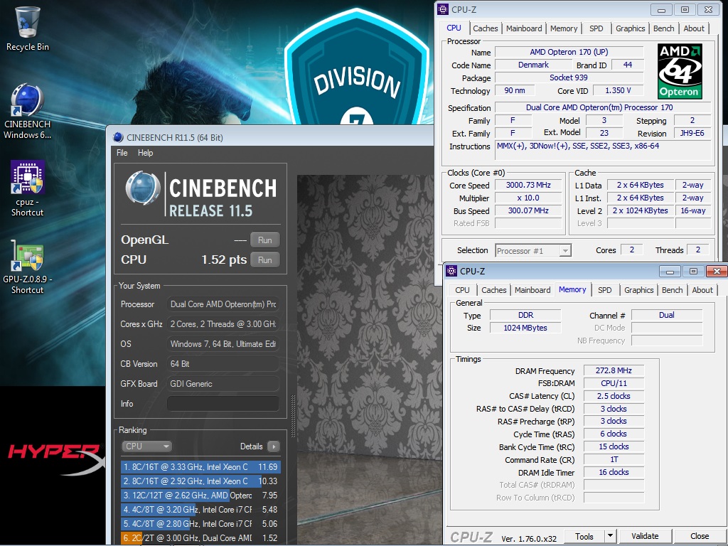Switch to Bench tab in top CPU-Z
Image resolution: width=728 pixels, height=546 pixels.
(663, 28)
